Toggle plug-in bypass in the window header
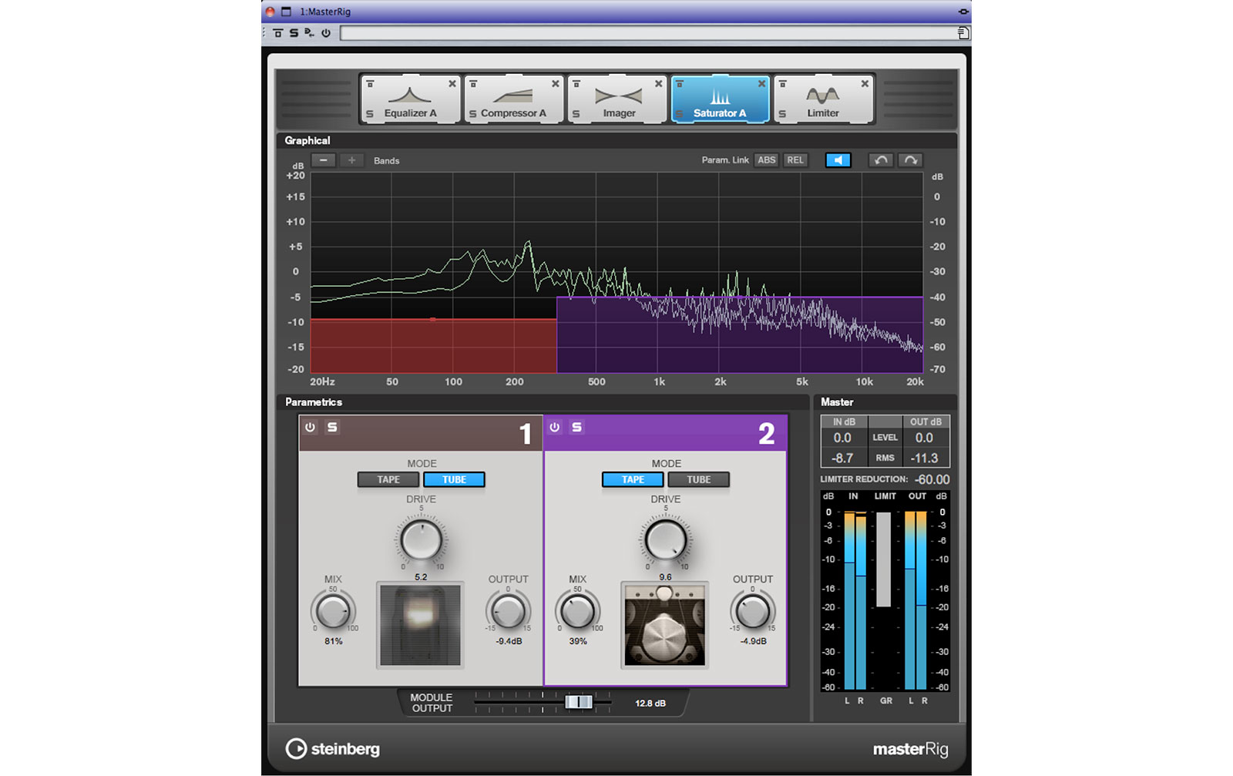The height and width of the screenshot is (776, 1233). (x=278, y=33)
